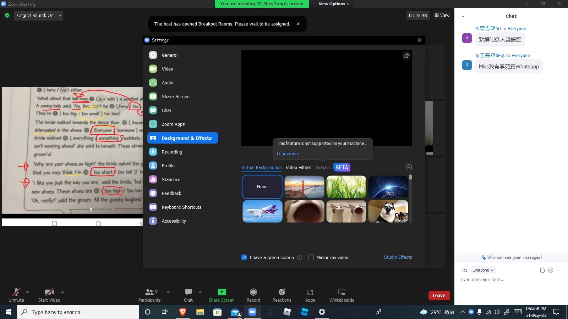Toggle I have a green screen checkbox

tap(244, 257)
